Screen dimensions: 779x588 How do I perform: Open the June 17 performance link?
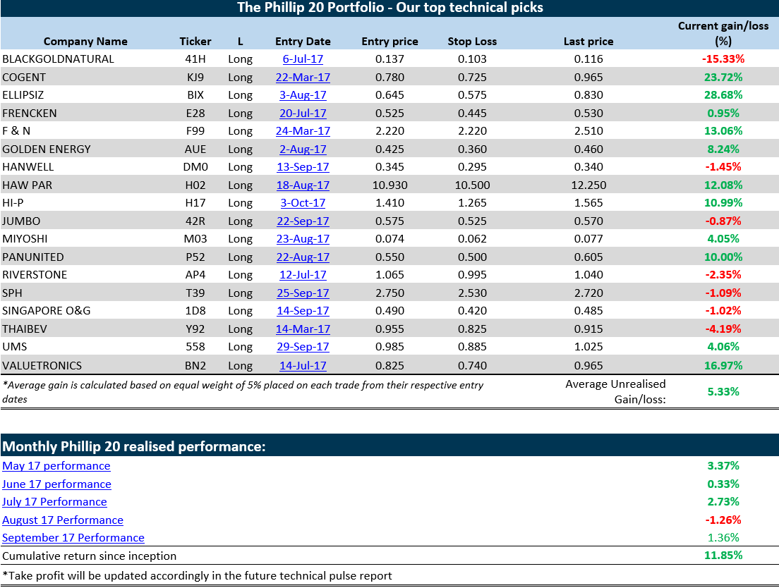point(56,484)
